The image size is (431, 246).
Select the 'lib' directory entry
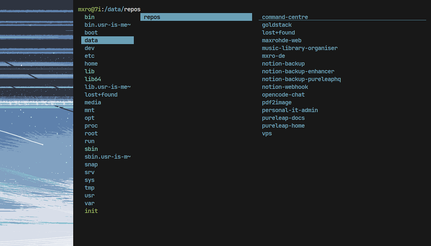click(90, 71)
